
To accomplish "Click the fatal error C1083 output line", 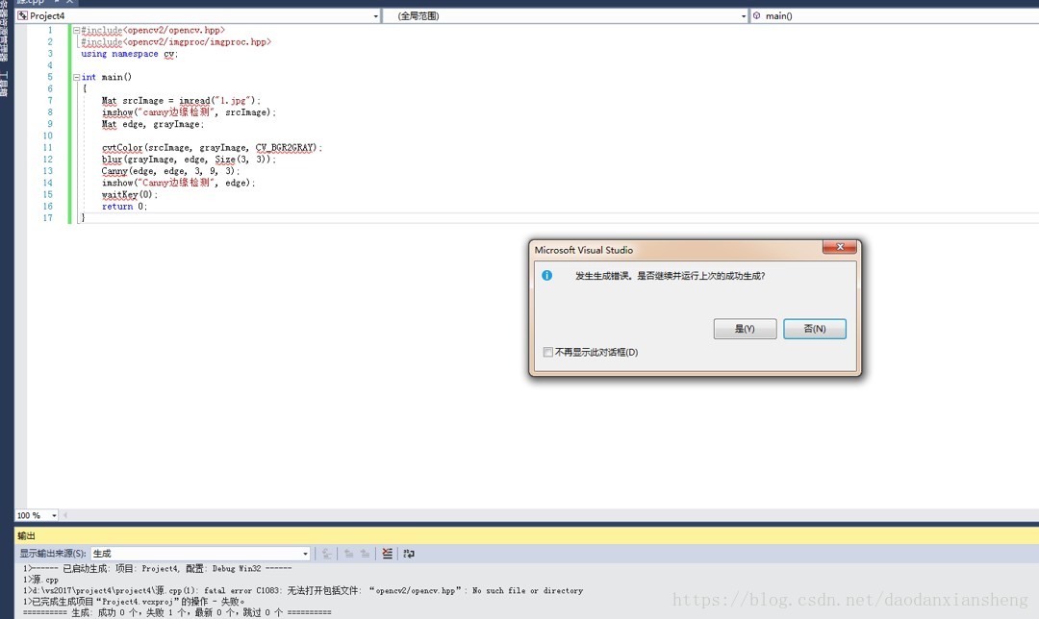I will click(x=303, y=590).
